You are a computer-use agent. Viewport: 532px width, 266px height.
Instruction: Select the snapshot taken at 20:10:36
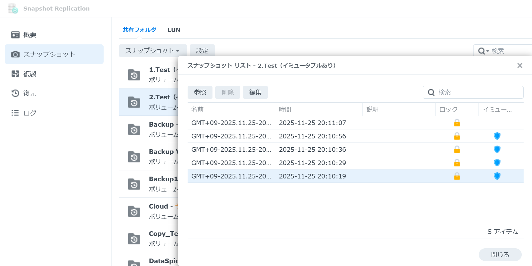point(312,150)
